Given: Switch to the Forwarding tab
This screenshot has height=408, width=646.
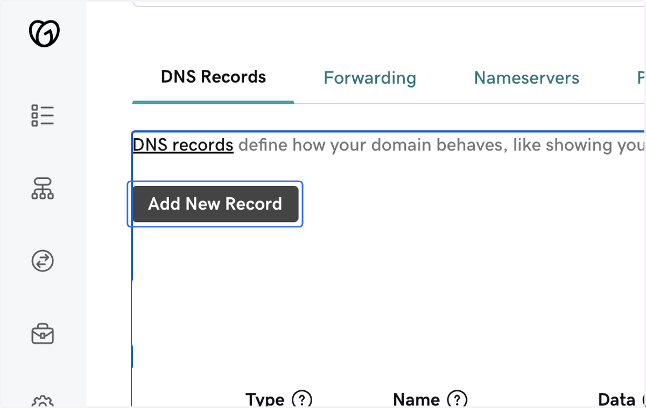Looking at the screenshot, I should pyautogui.click(x=370, y=78).
